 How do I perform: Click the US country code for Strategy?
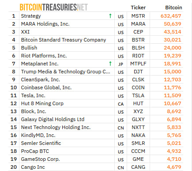pos(120,16)
